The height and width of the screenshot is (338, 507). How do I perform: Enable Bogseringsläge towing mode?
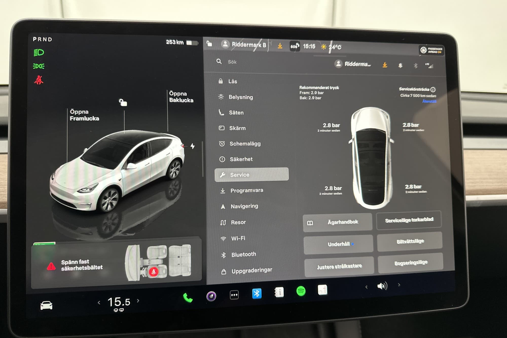pos(411,263)
